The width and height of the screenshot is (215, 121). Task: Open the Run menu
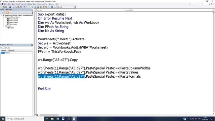click(34, 4)
